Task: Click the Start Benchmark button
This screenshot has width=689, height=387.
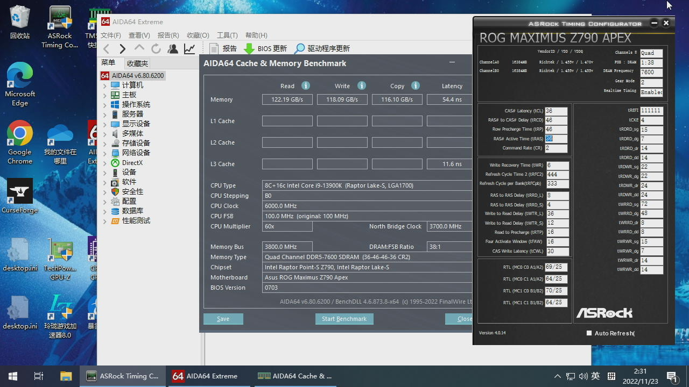Action: (344, 319)
